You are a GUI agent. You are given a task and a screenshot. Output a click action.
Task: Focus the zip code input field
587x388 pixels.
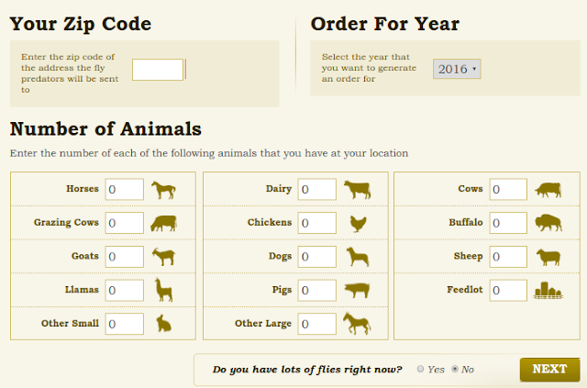(158, 70)
